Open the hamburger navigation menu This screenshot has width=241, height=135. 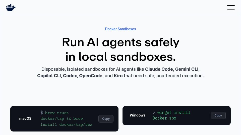tap(231, 7)
